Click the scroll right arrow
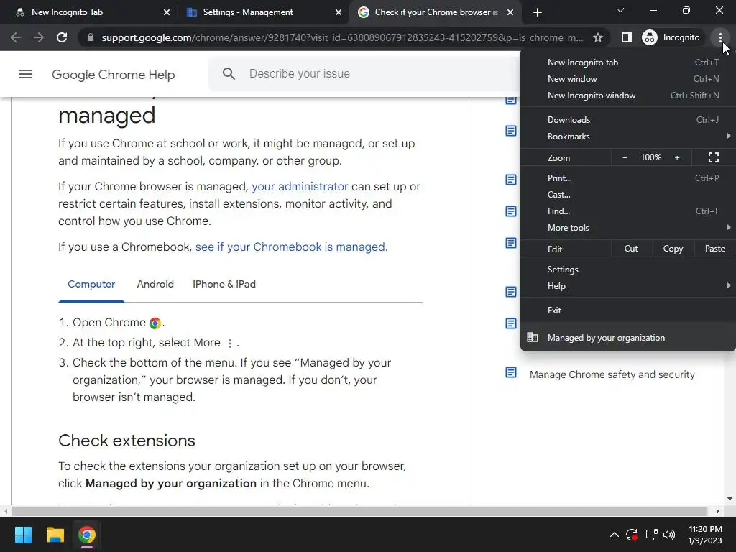Screen dimensions: 736x552 point(718,511)
